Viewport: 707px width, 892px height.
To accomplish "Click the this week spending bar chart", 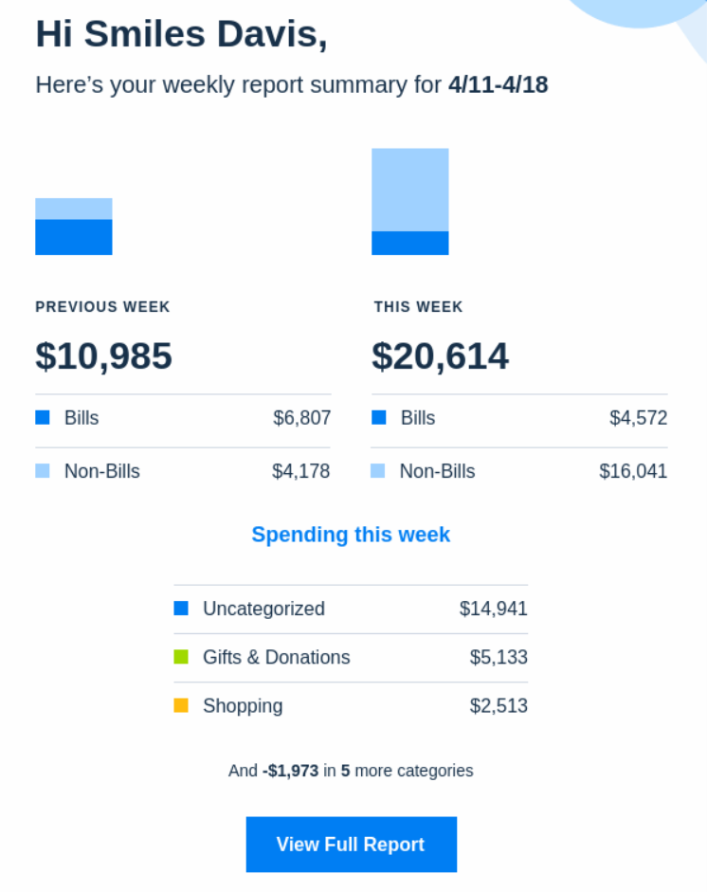I will point(410,201).
